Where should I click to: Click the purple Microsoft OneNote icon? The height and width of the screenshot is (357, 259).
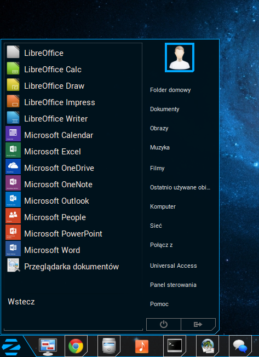tap(13, 183)
